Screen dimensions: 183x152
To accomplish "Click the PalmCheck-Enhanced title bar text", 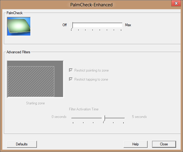I will click(91, 5).
